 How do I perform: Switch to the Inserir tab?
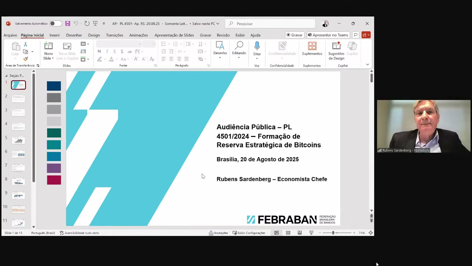coord(55,35)
